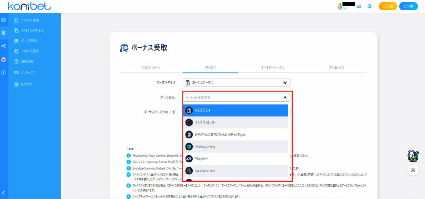This screenshot has height=199, width=425.
Task: Collapse the sidebar with the left chevron
Action: [x=3, y=193]
